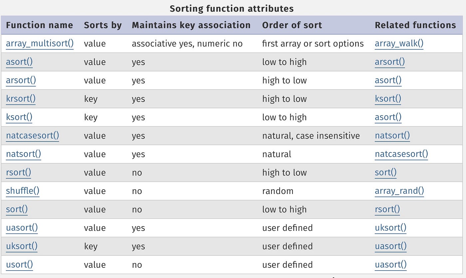
Task: Open array_walk() in Related functions
Action: click(x=399, y=44)
